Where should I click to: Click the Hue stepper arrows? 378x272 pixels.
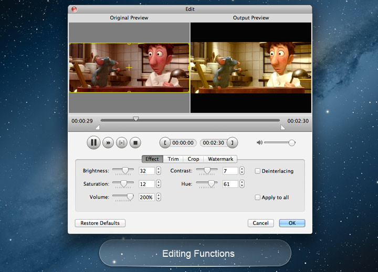click(242, 184)
